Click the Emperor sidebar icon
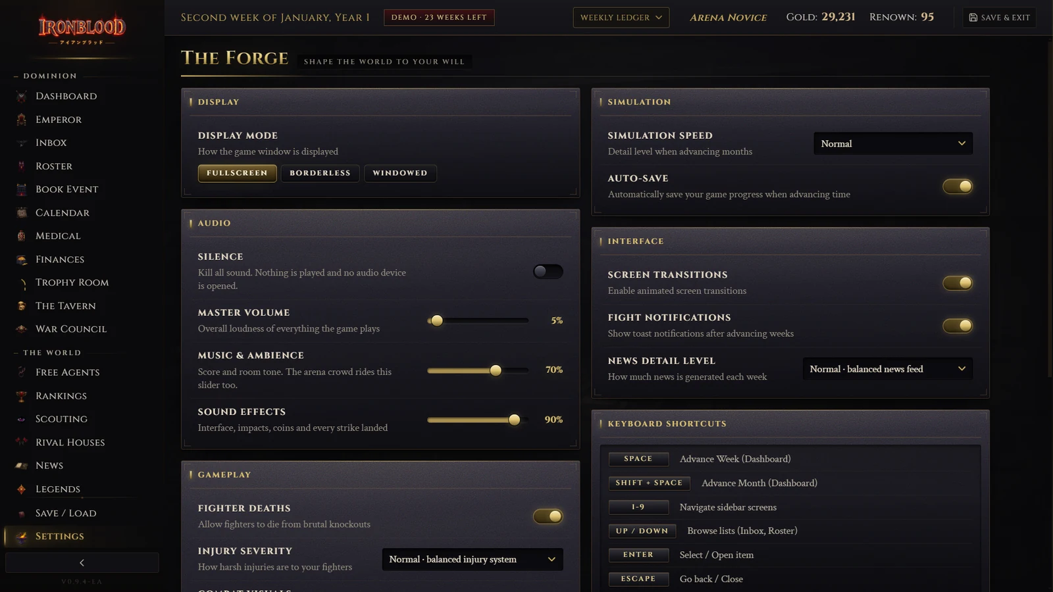Image resolution: width=1053 pixels, height=592 pixels. point(22,120)
